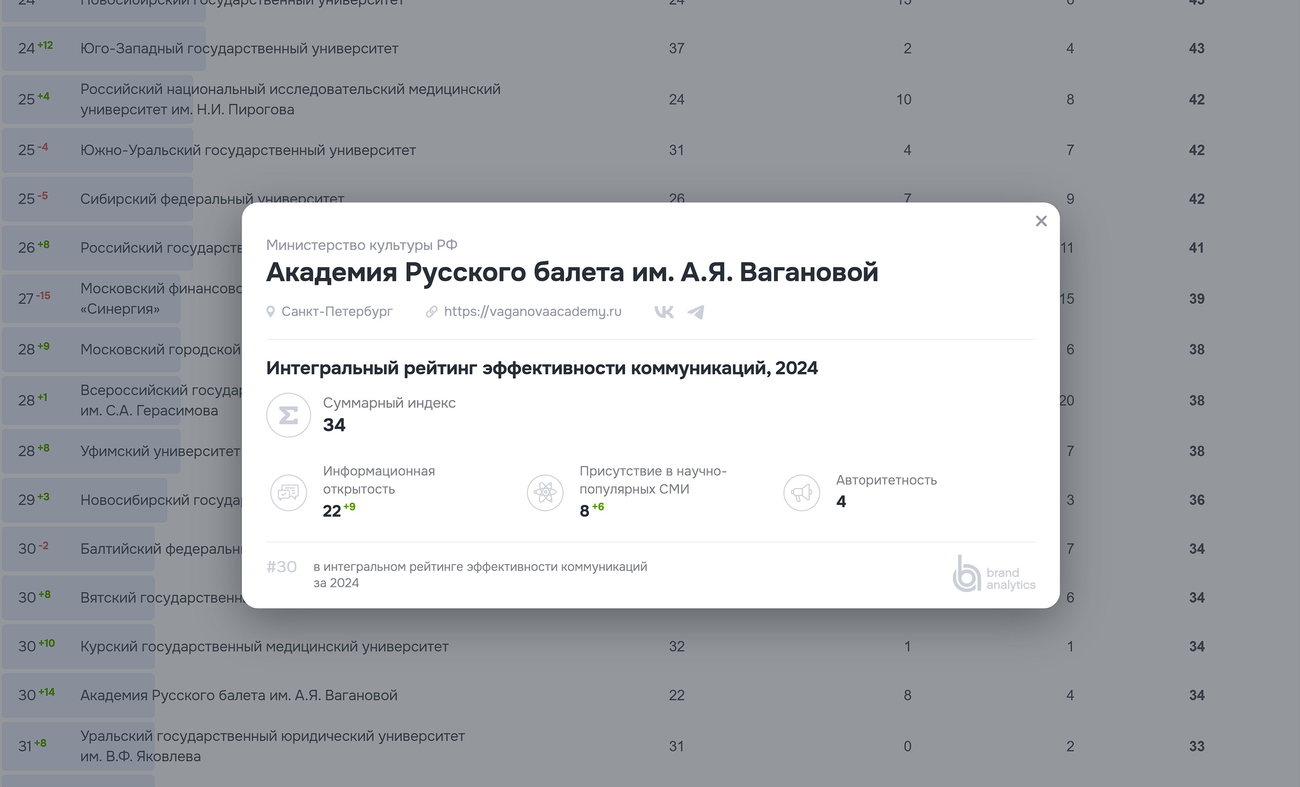This screenshot has width=1300, height=787.
Task: Click Московский городской row name
Action: (160, 349)
